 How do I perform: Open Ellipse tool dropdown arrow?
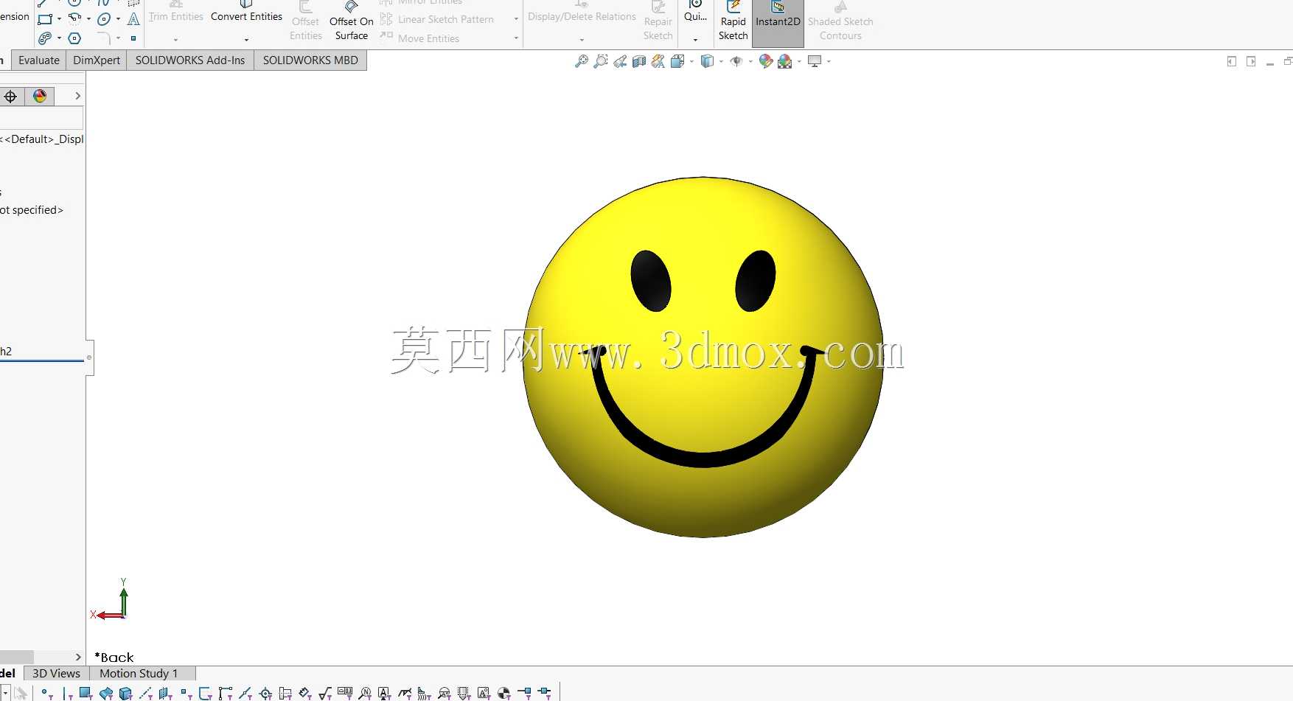click(118, 19)
